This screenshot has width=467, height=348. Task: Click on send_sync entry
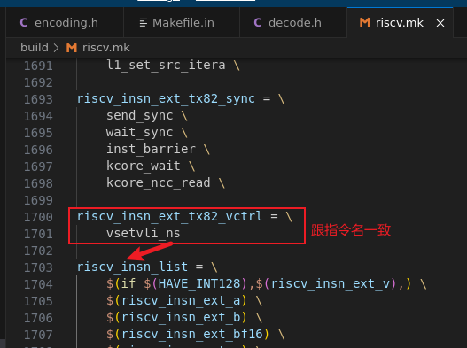pos(140,115)
